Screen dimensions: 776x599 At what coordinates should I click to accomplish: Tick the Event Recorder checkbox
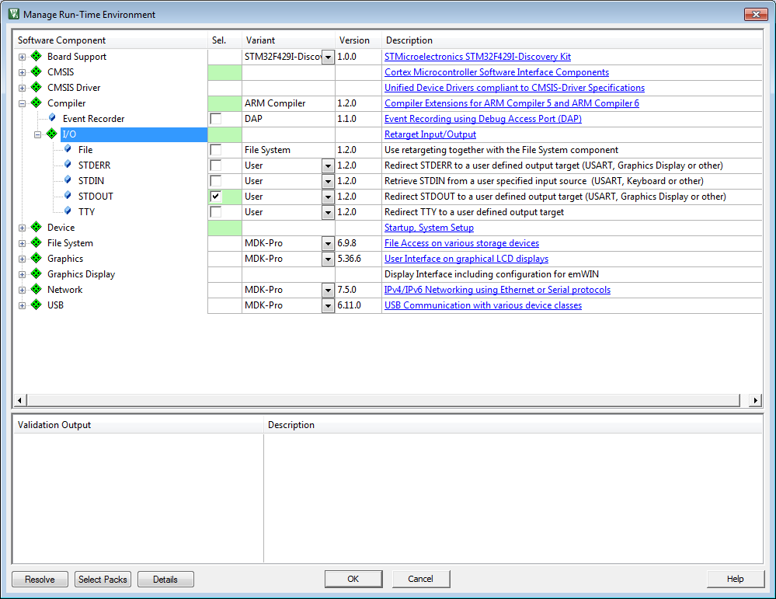tap(216, 119)
